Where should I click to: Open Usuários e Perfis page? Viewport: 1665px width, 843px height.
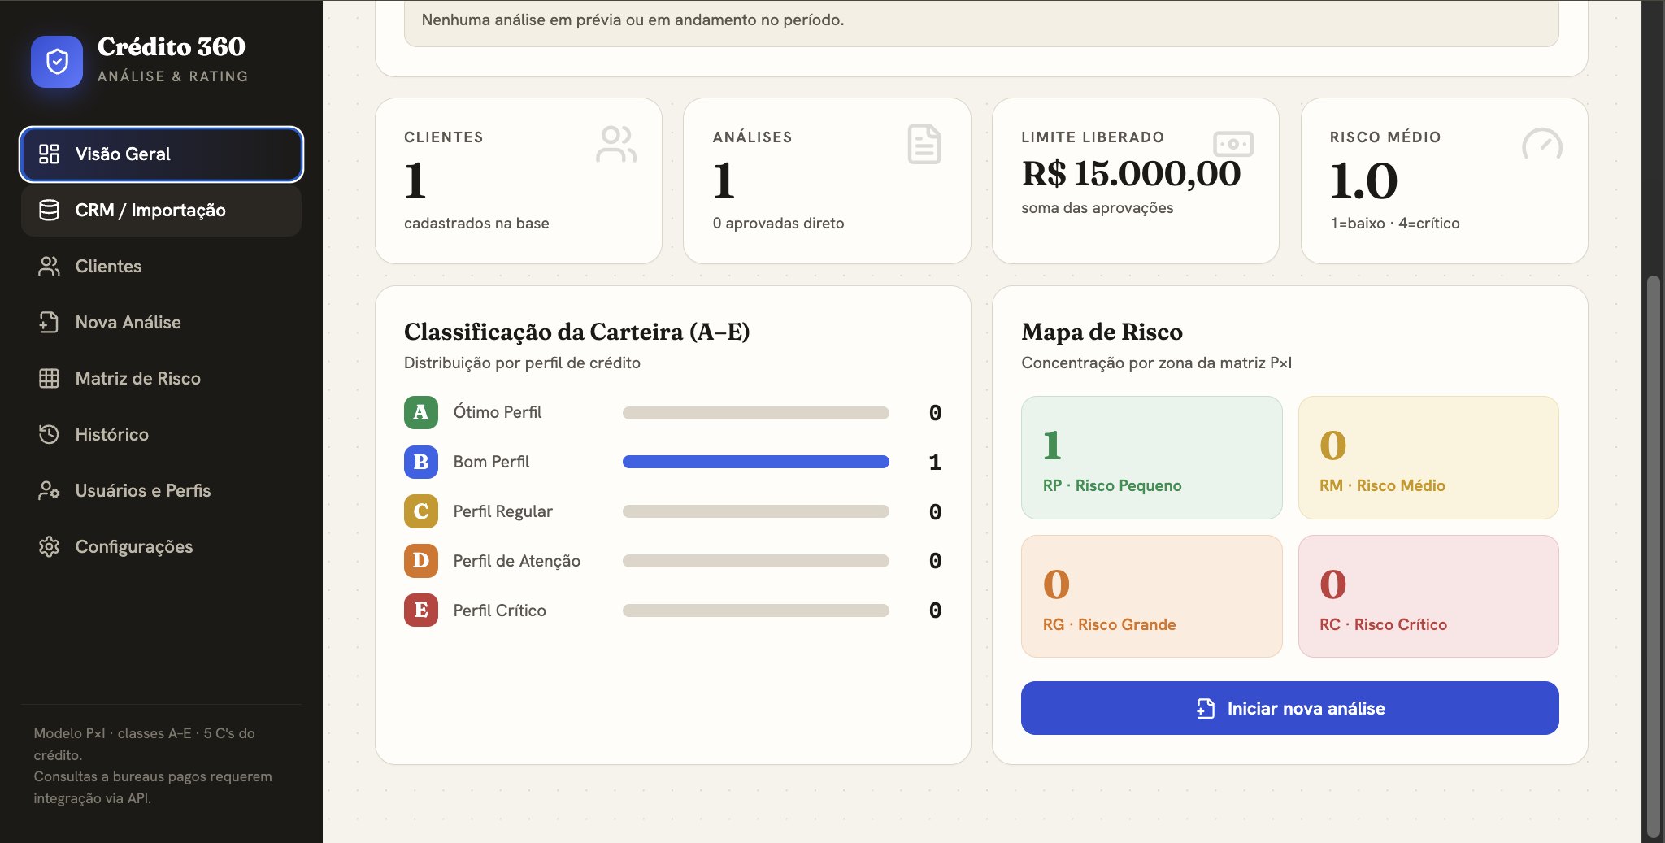pyautogui.click(x=161, y=490)
